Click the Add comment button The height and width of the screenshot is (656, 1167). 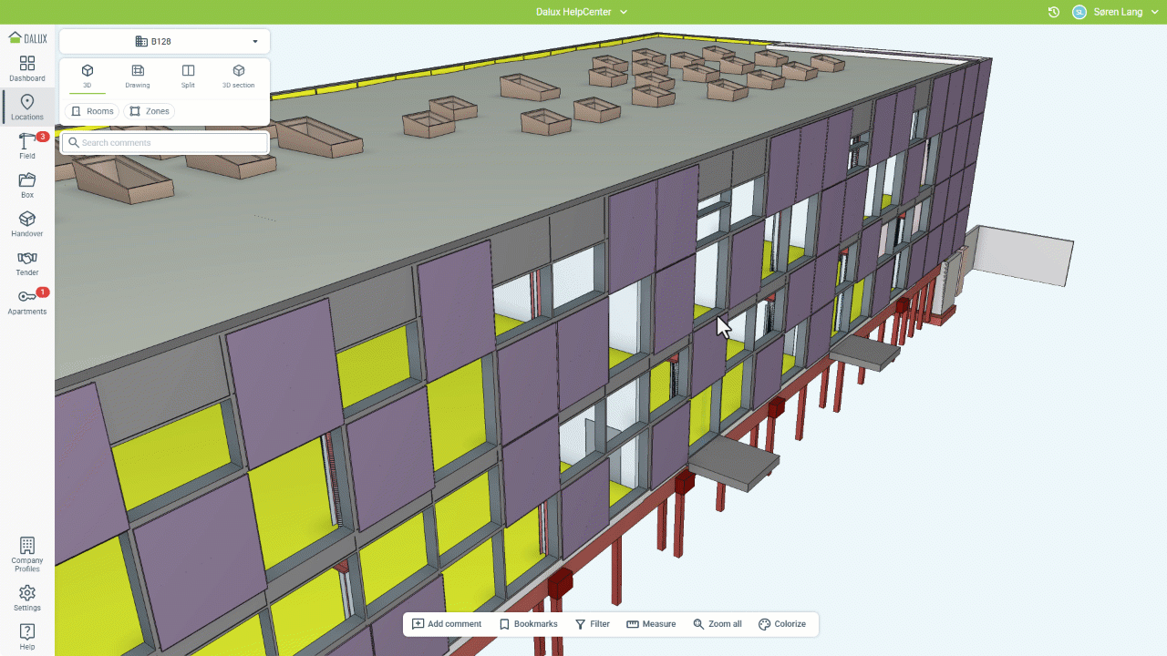[447, 624]
